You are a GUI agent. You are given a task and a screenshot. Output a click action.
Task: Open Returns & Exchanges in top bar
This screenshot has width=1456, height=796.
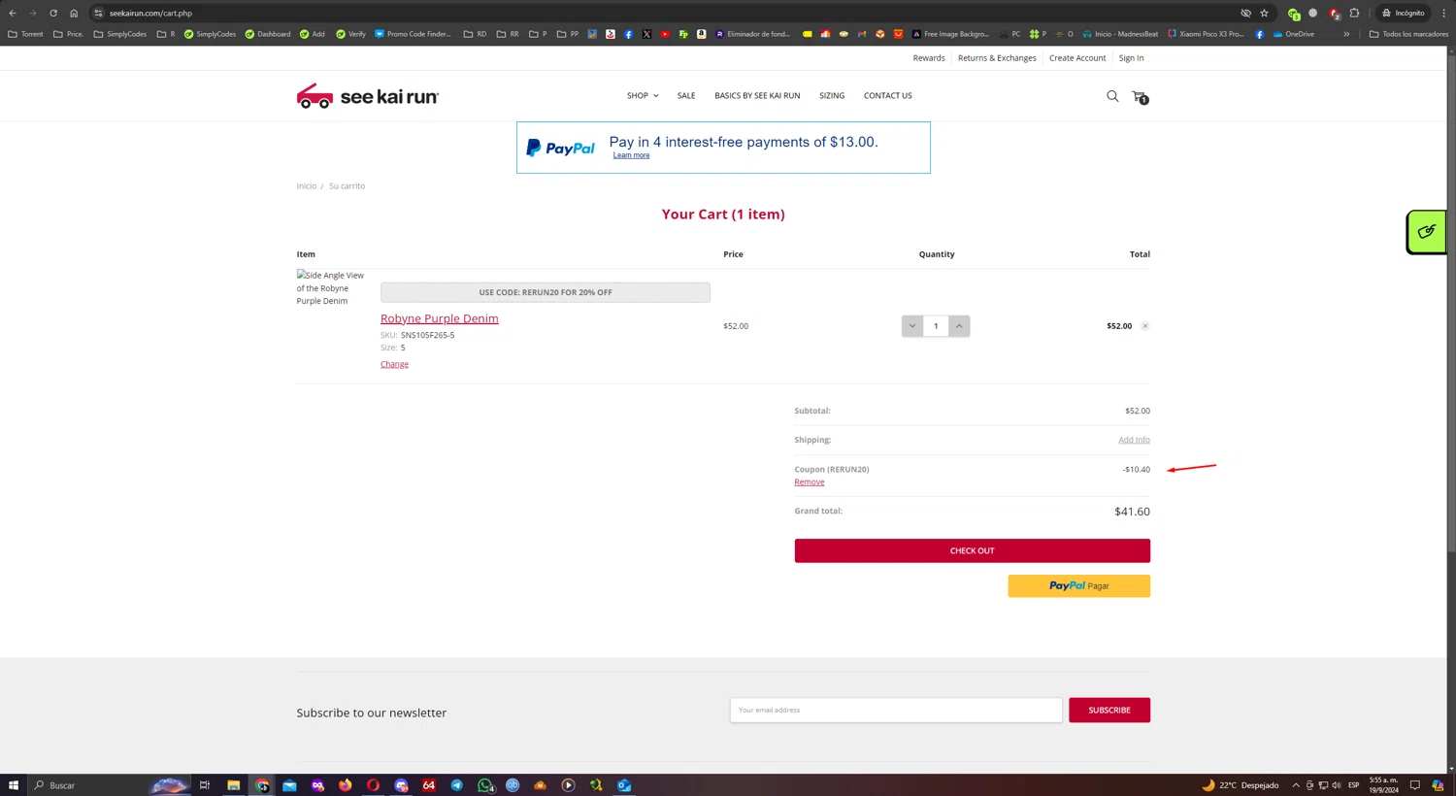pyautogui.click(x=997, y=58)
